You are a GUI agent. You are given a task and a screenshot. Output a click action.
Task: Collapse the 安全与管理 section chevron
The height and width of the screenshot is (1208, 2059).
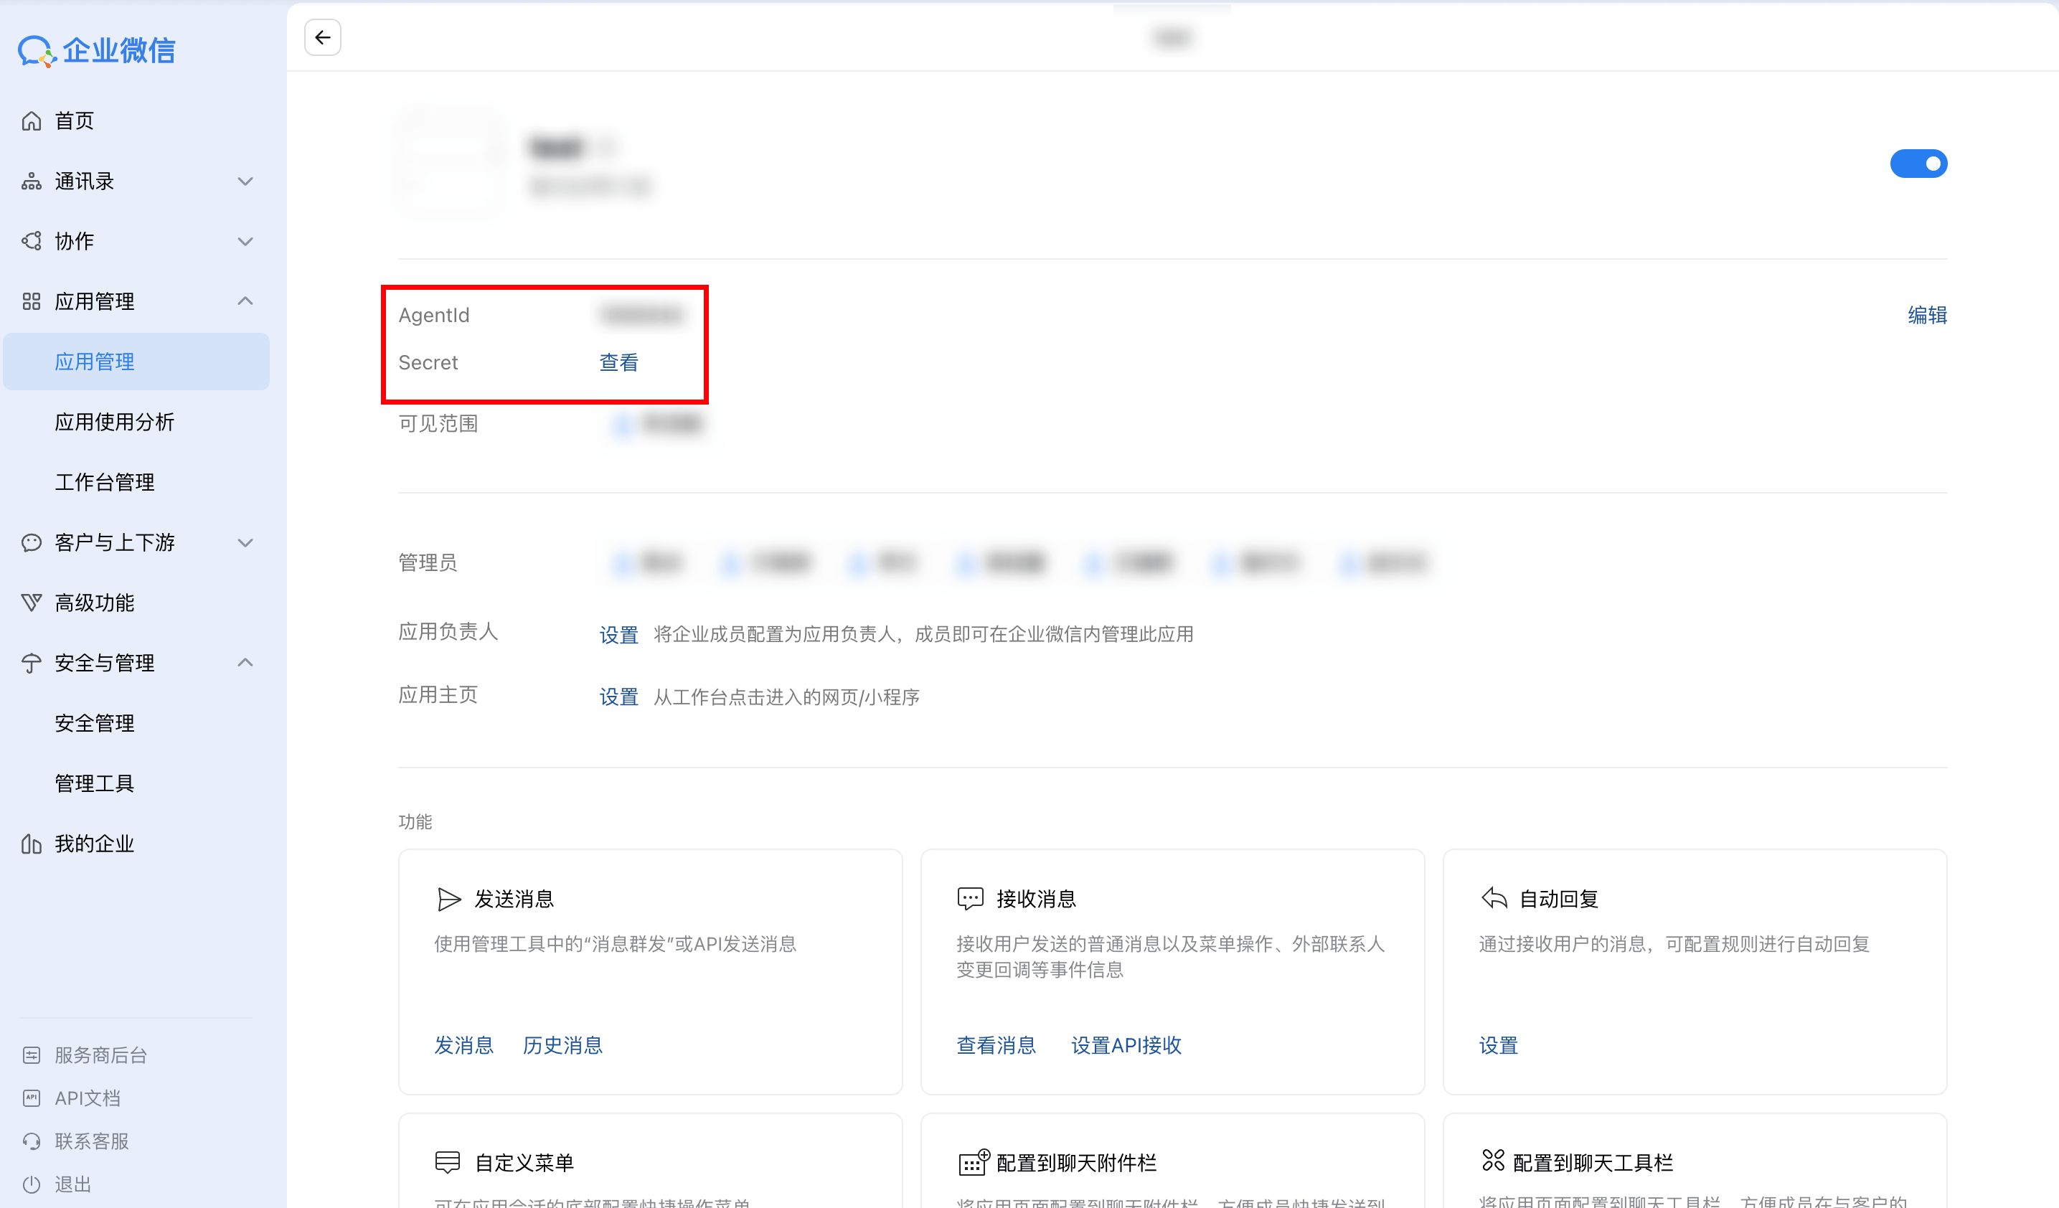245,664
